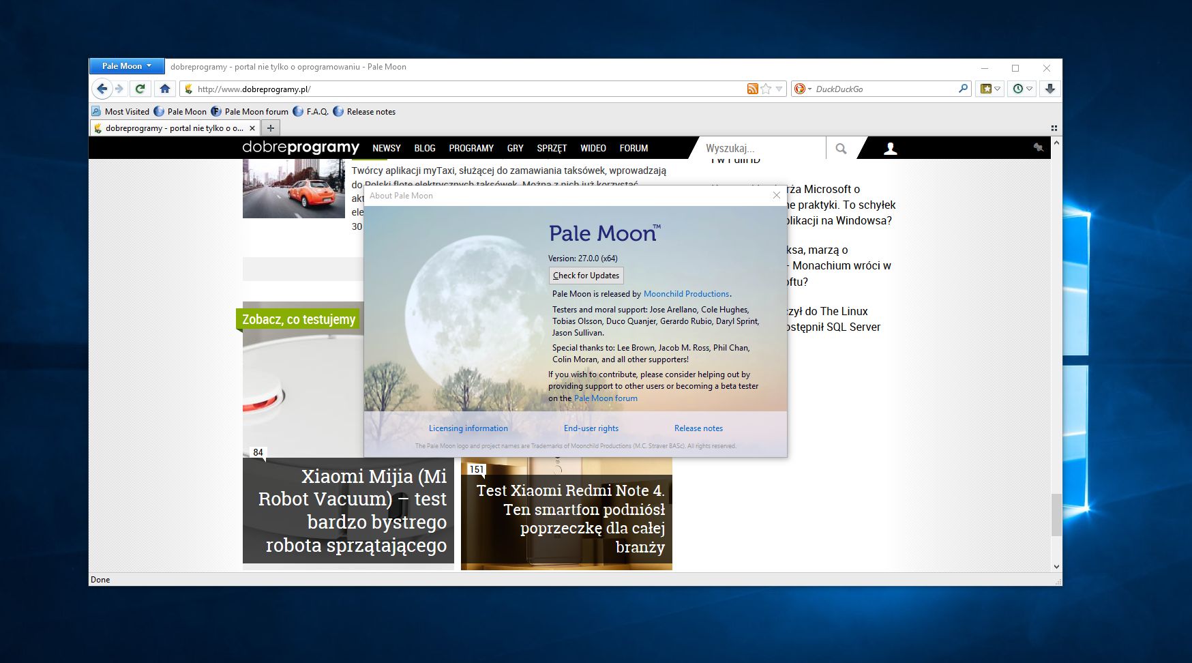Screen dimensions: 1192x663
Task: Click the site identity icon in address bar
Action: pos(189,89)
